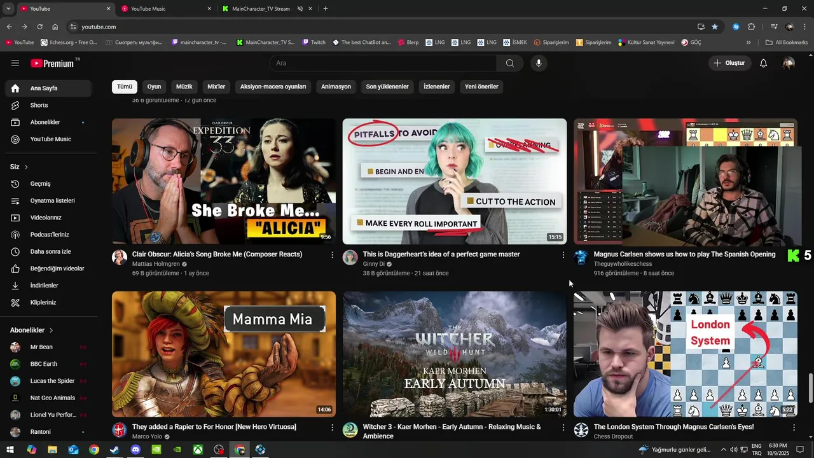Open Chrome extensions puzzle icon
The image size is (814, 458).
751,27
